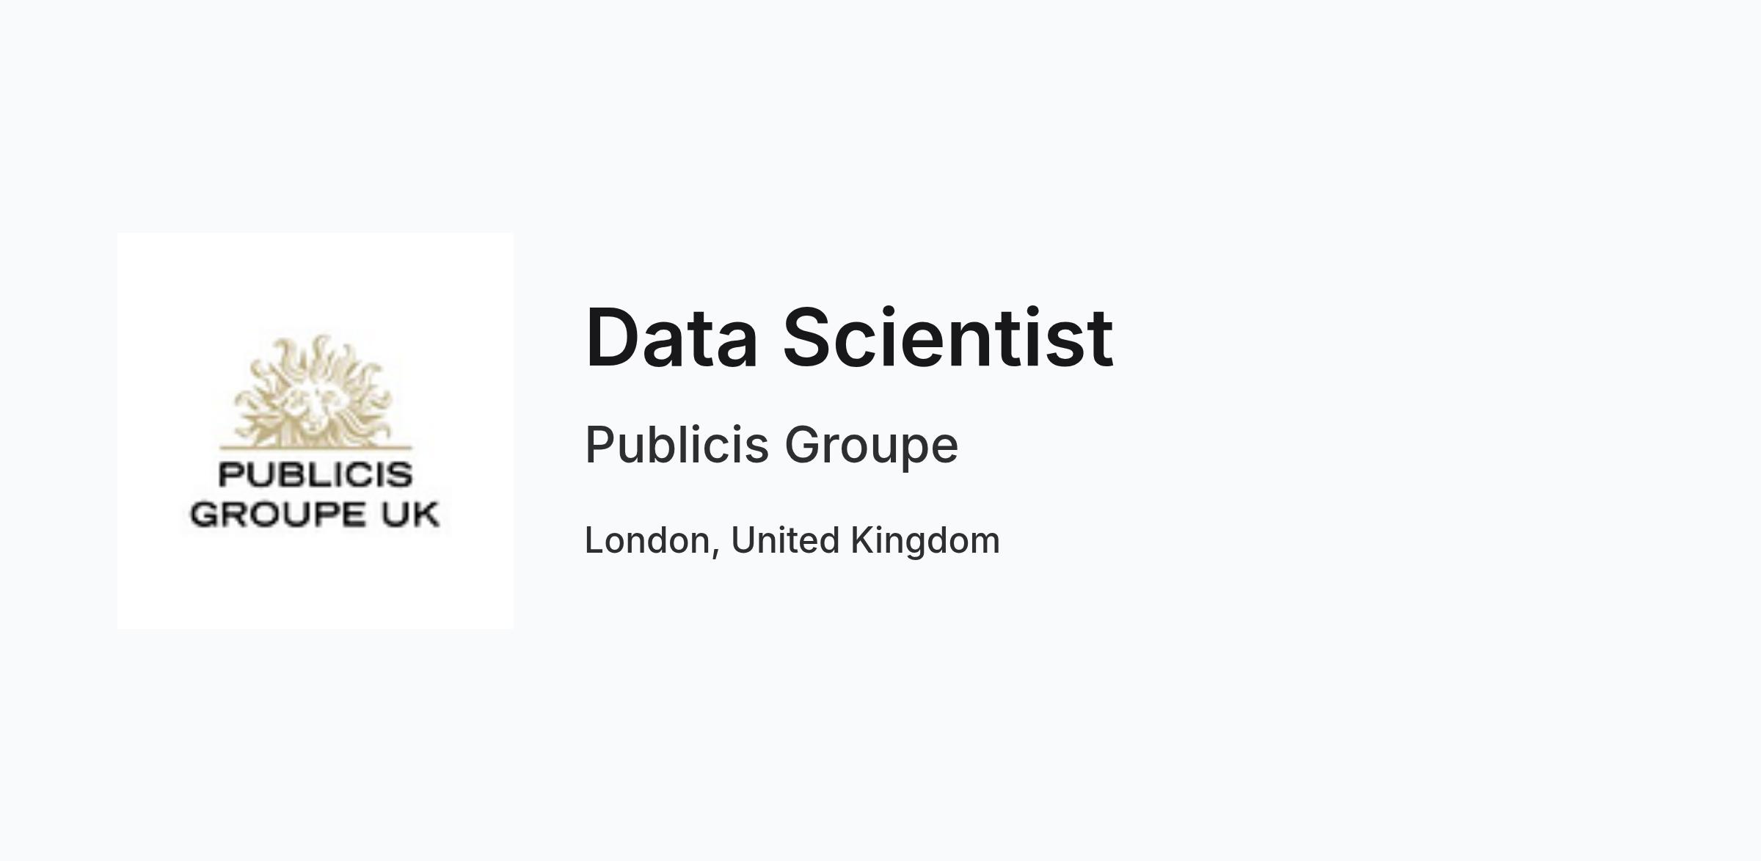Image resolution: width=1761 pixels, height=861 pixels.
Task: Click the white logo card's blank bottom area
Action: pos(316,581)
